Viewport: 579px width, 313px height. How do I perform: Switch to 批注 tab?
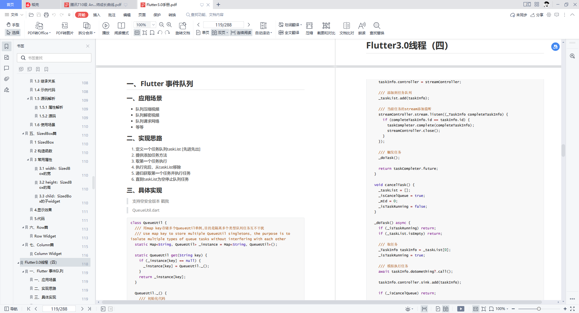pos(112,15)
